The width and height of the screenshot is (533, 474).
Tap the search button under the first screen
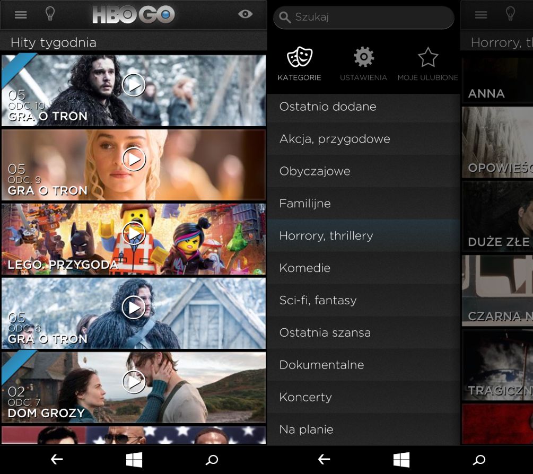tap(212, 460)
